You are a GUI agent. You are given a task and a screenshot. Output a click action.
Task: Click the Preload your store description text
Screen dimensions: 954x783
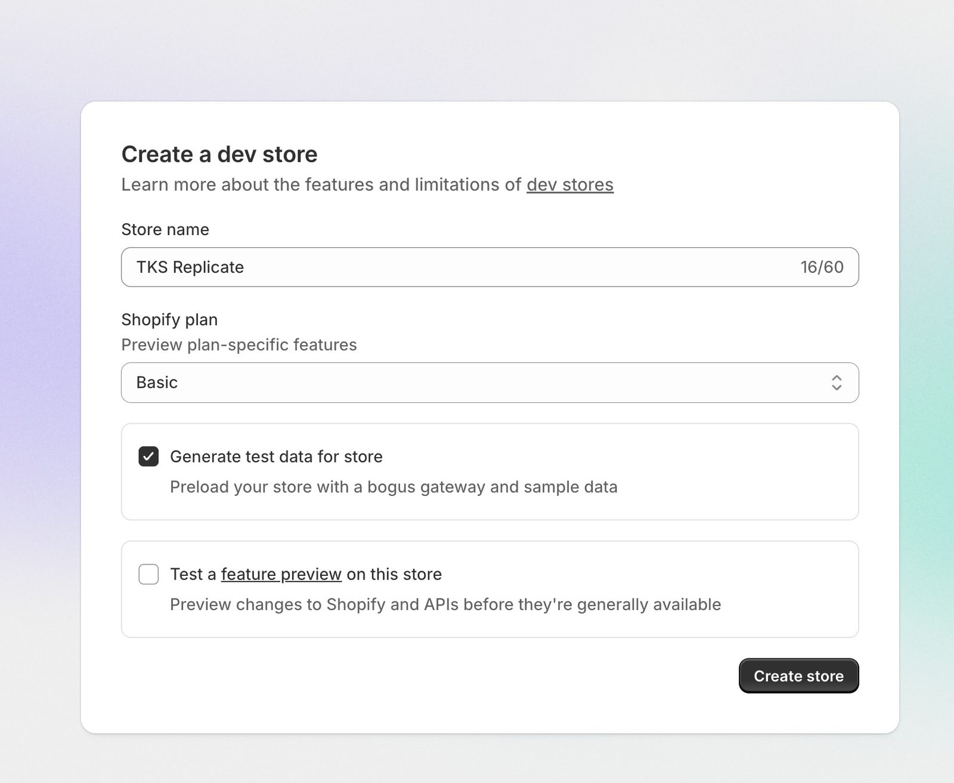(x=394, y=487)
